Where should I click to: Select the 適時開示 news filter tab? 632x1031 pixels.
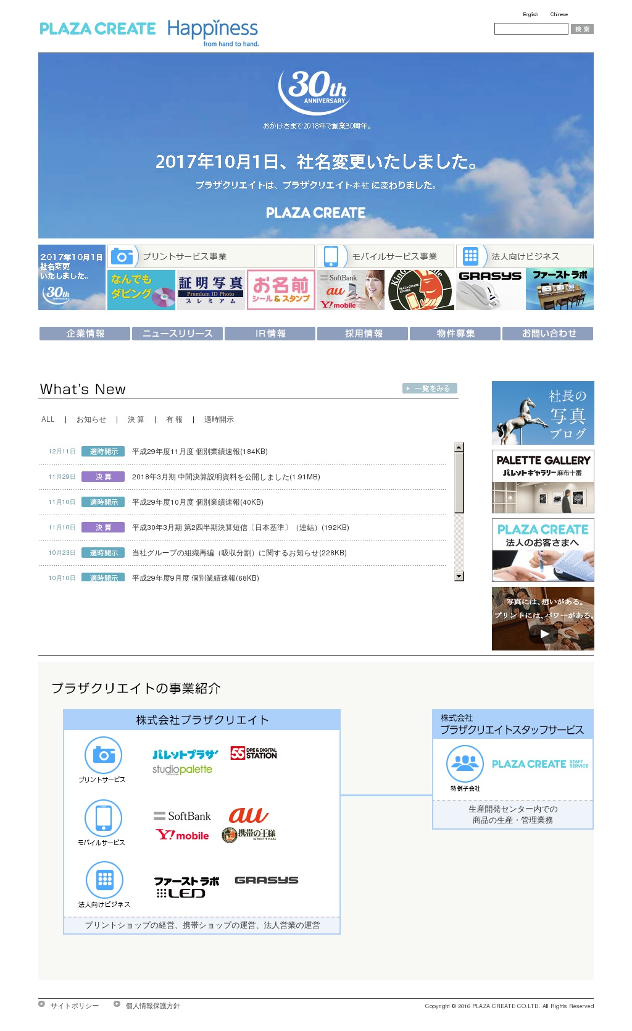(x=219, y=419)
